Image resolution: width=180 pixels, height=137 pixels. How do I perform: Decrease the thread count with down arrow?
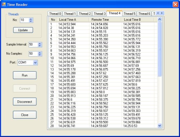pos(31,21)
